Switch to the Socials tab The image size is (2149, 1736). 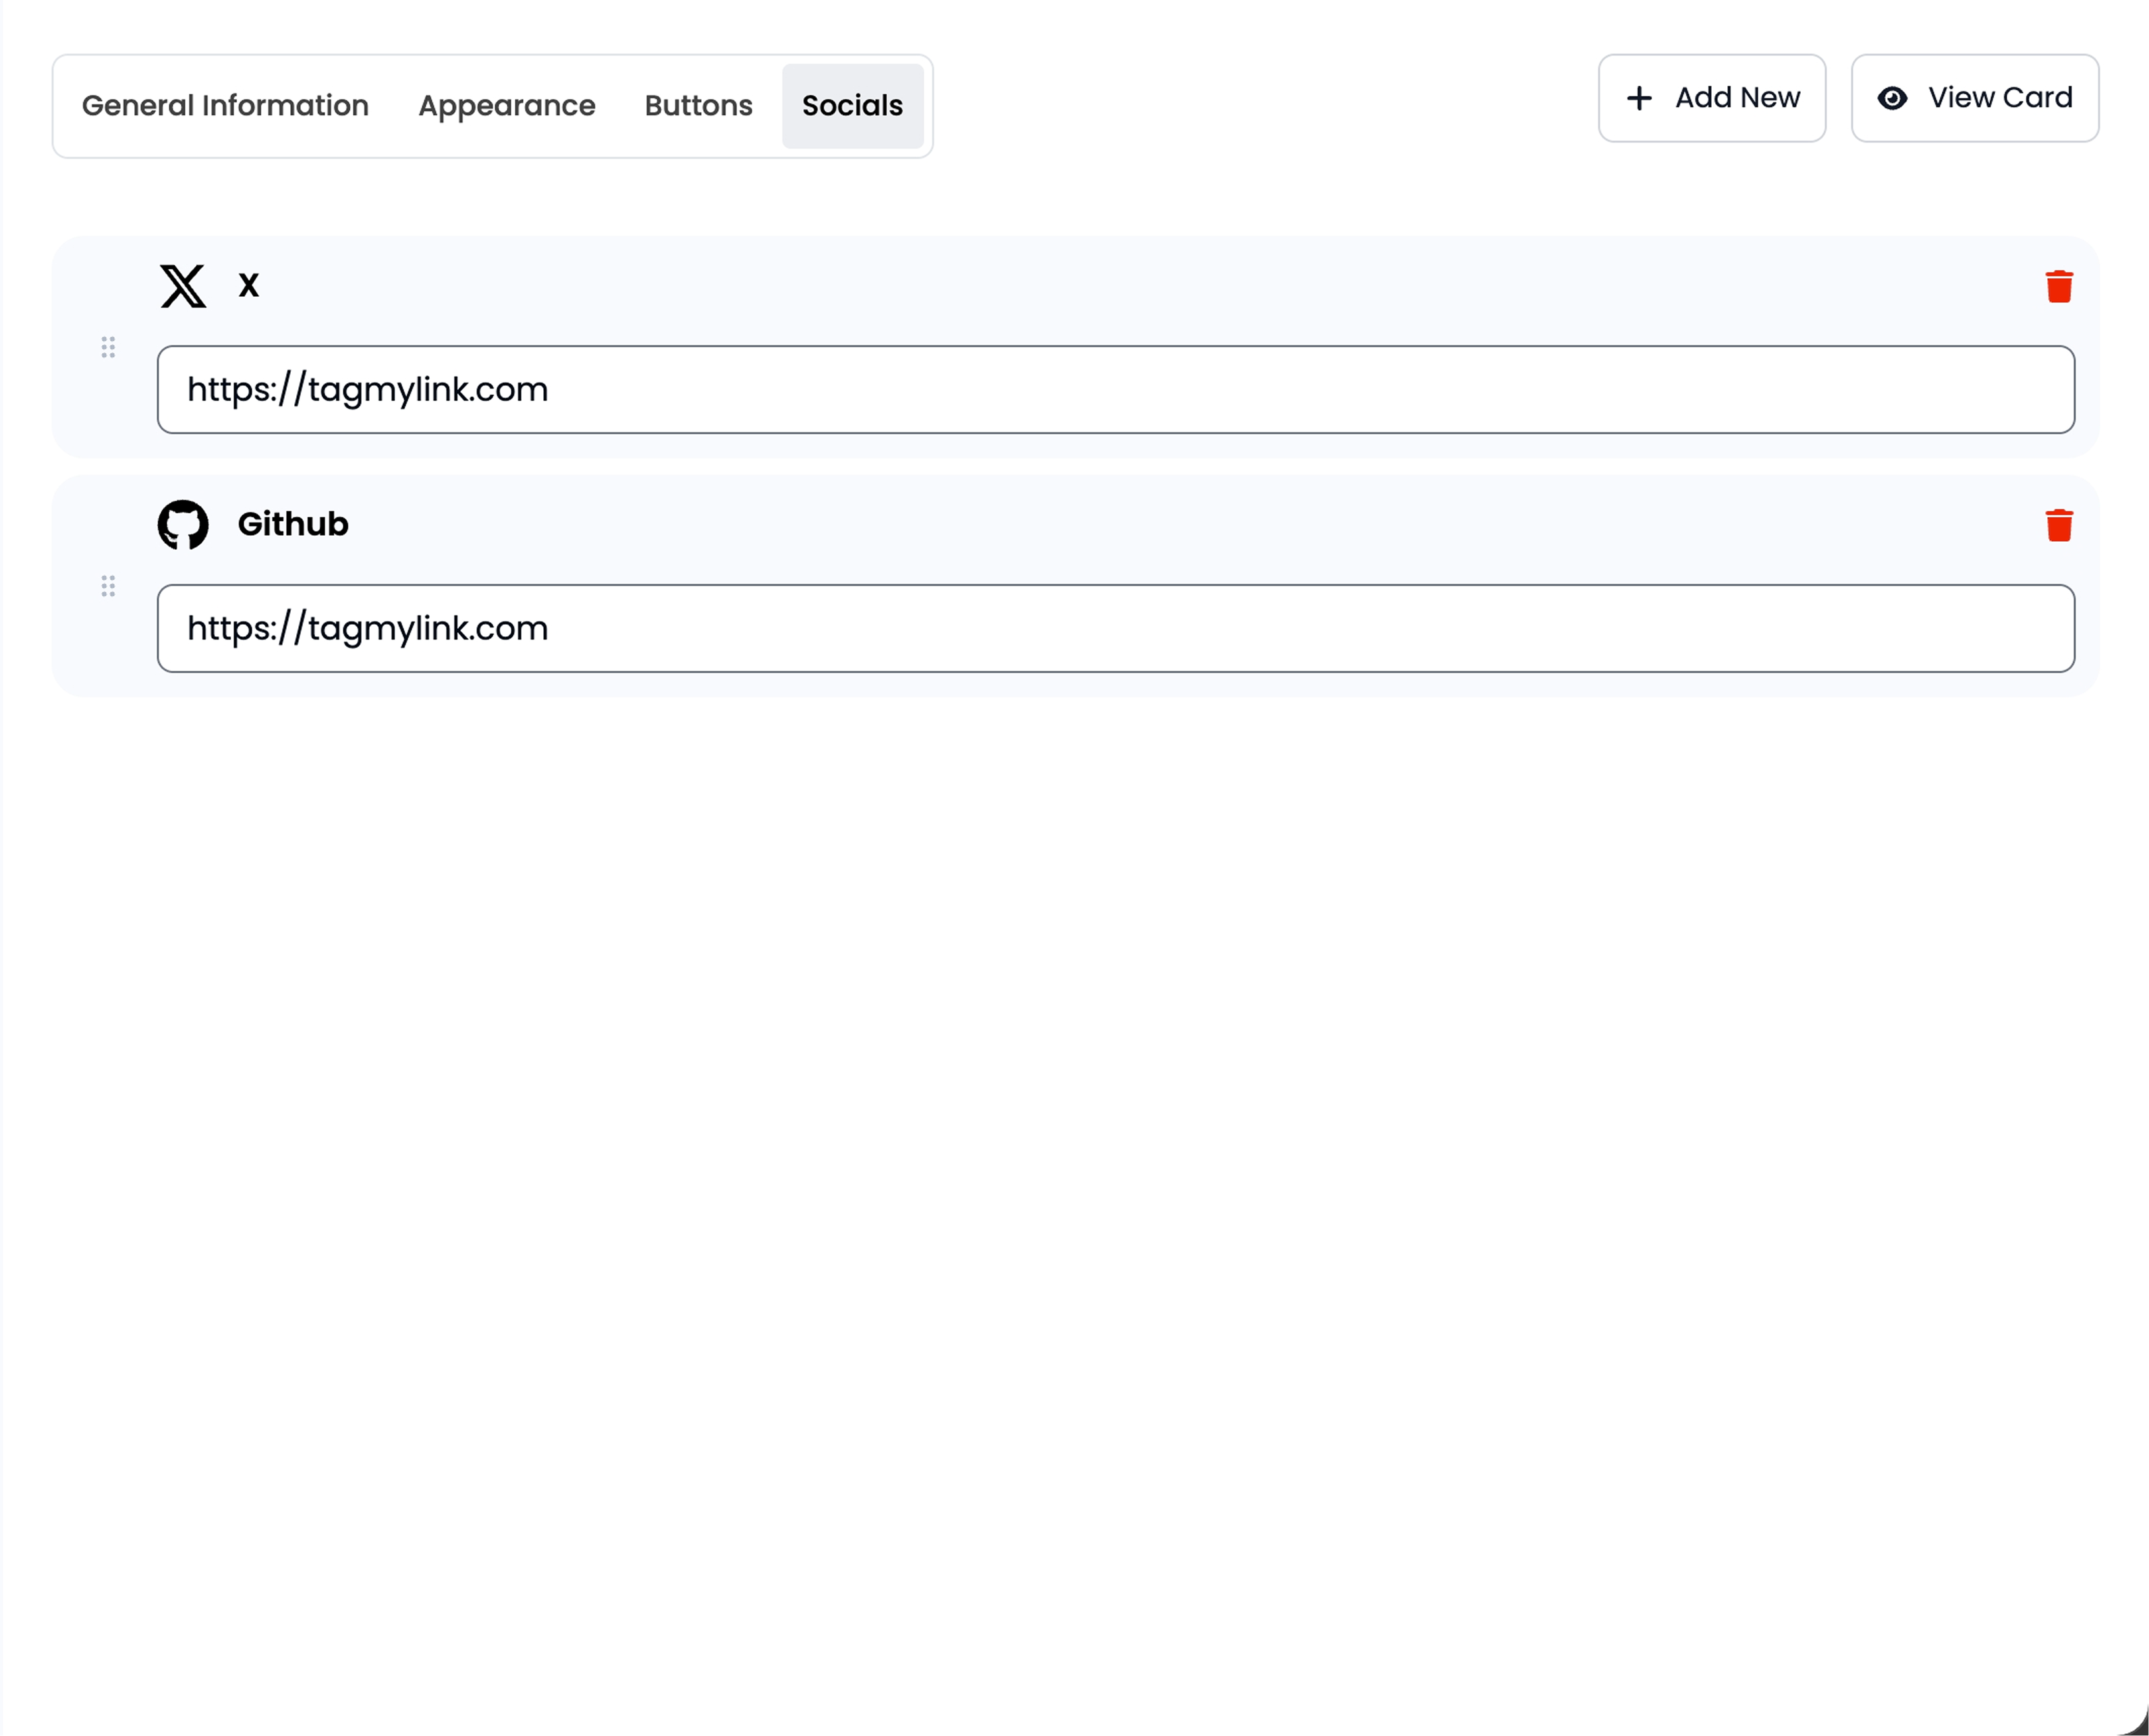coord(852,105)
